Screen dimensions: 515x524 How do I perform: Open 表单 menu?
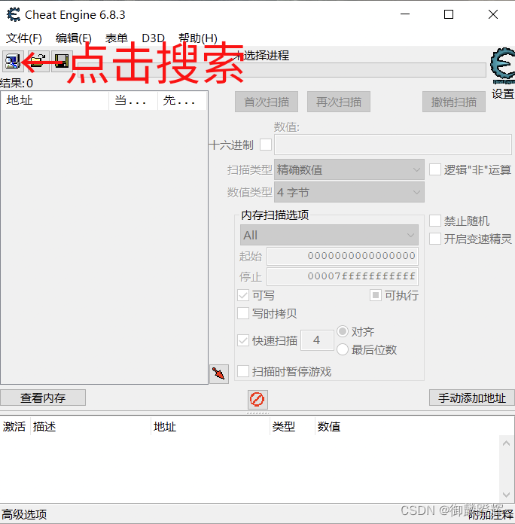(x=116, y=38)
